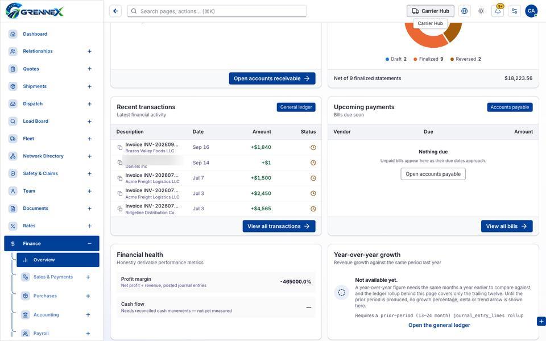Click View all bills button
This screenshot has width=546, height=341.
click(507, 226)
